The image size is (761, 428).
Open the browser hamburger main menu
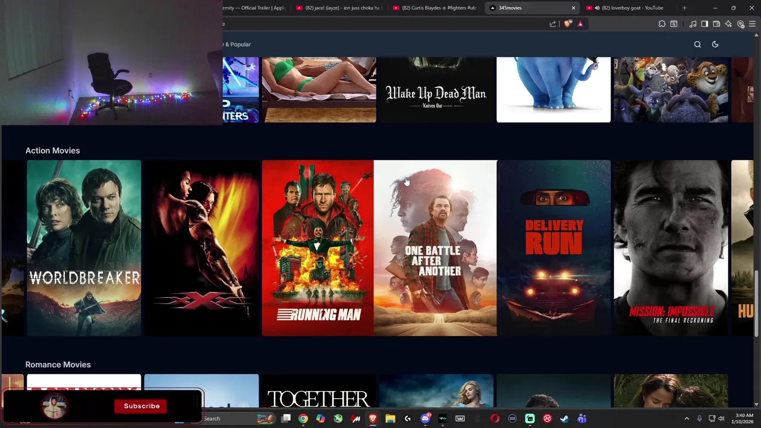pos(752,24)
